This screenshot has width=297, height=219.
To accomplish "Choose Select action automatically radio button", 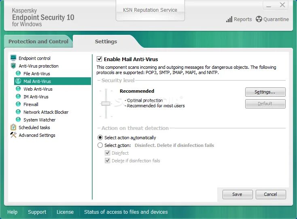I will pos(100,138).
